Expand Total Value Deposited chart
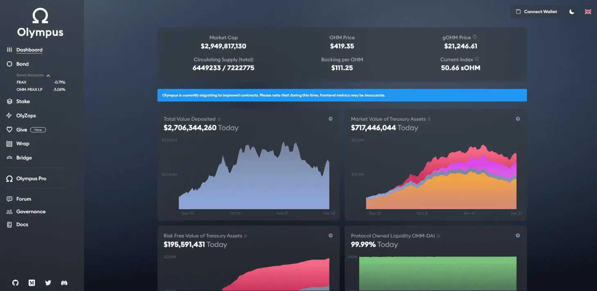597x291 pixels. (330, 119)
